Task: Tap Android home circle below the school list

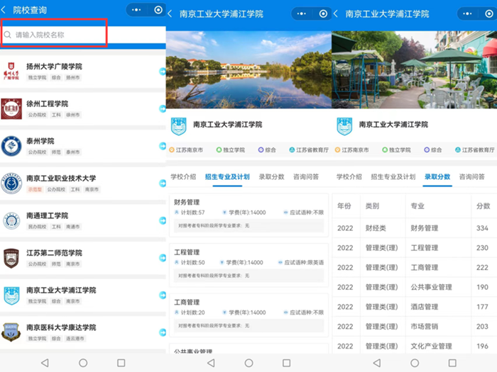Action: [x=83, y=362]
